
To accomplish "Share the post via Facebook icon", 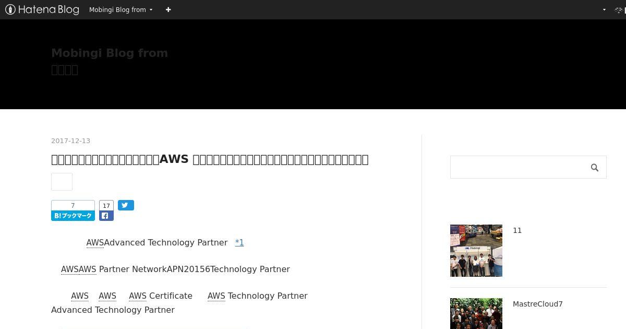I will click(x=106, y=216).
